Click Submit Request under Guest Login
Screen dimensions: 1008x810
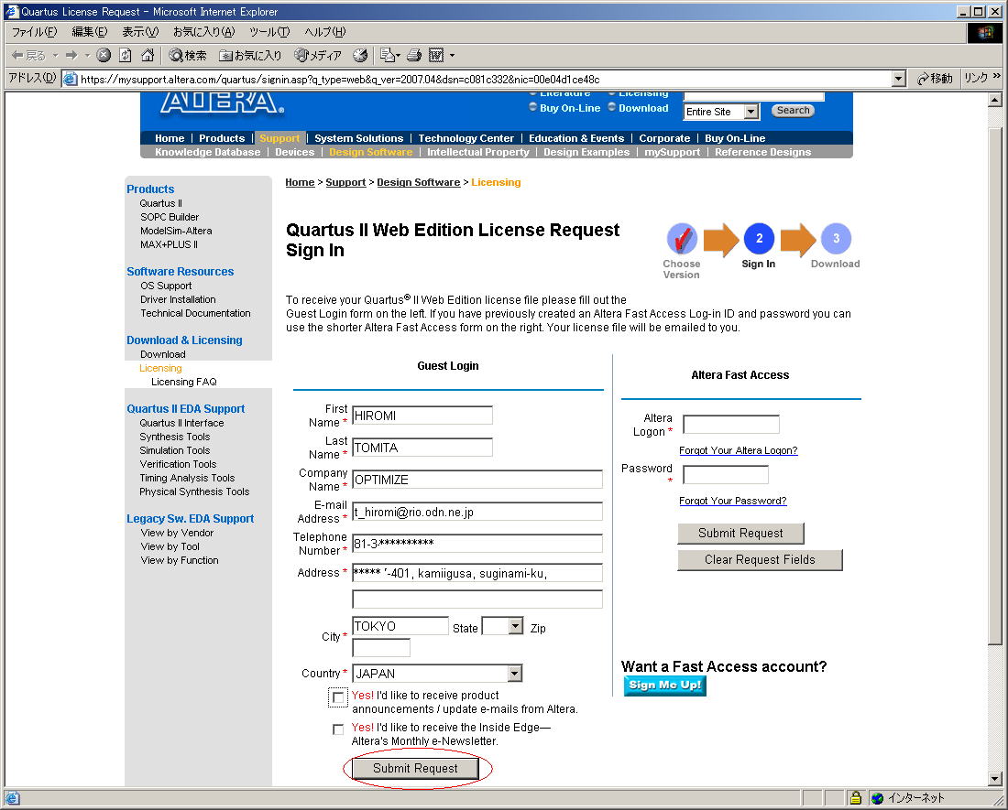[x=415, y=769]
